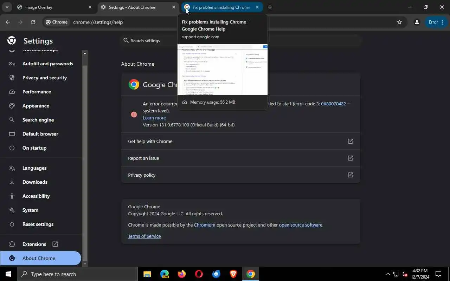Reload the current page
Screen dimensions: 450x281
click(33, 22)
